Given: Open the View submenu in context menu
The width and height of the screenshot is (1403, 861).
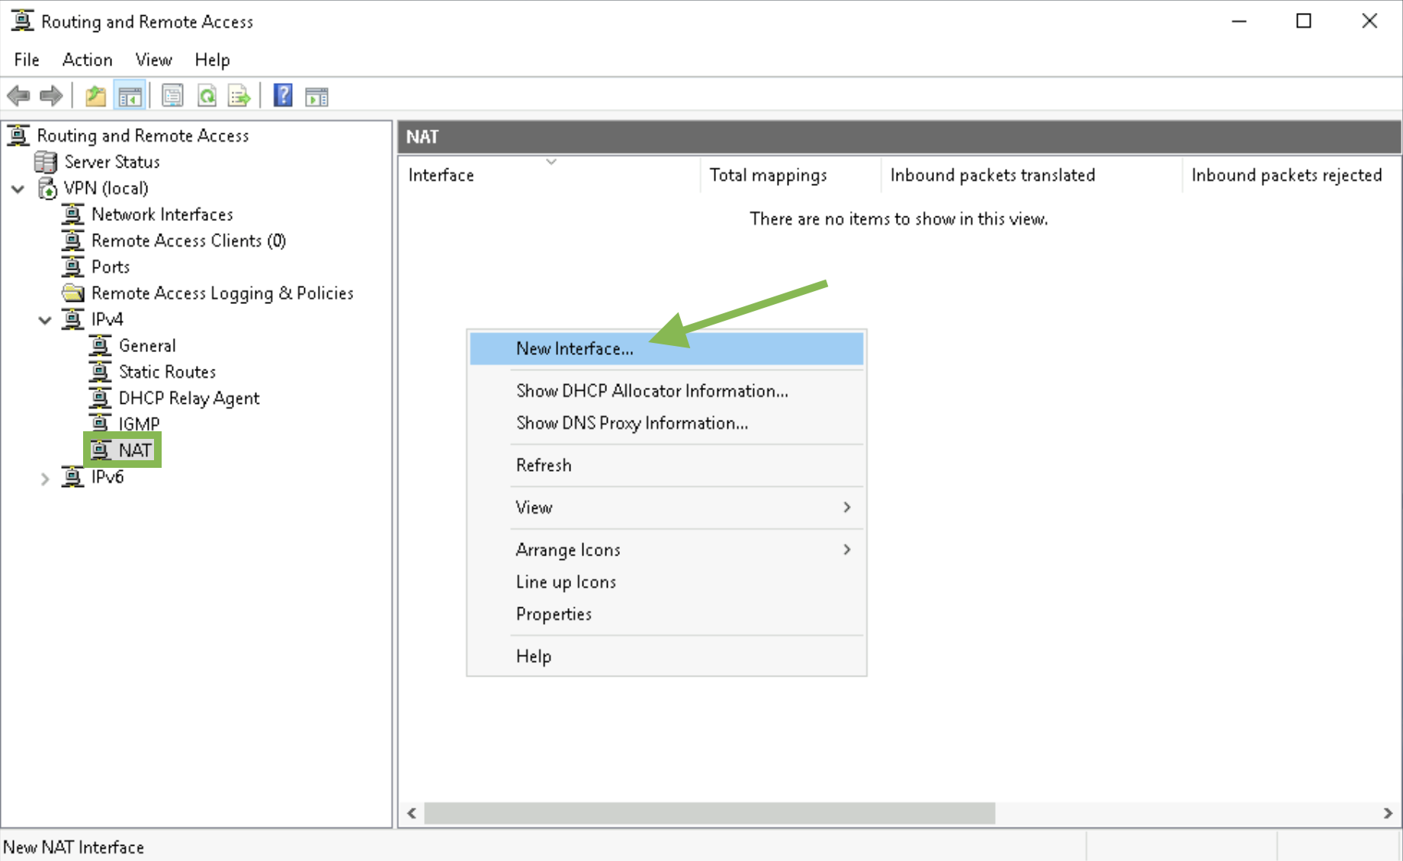Looking at the screenshot, I should [x=666, y=507].
